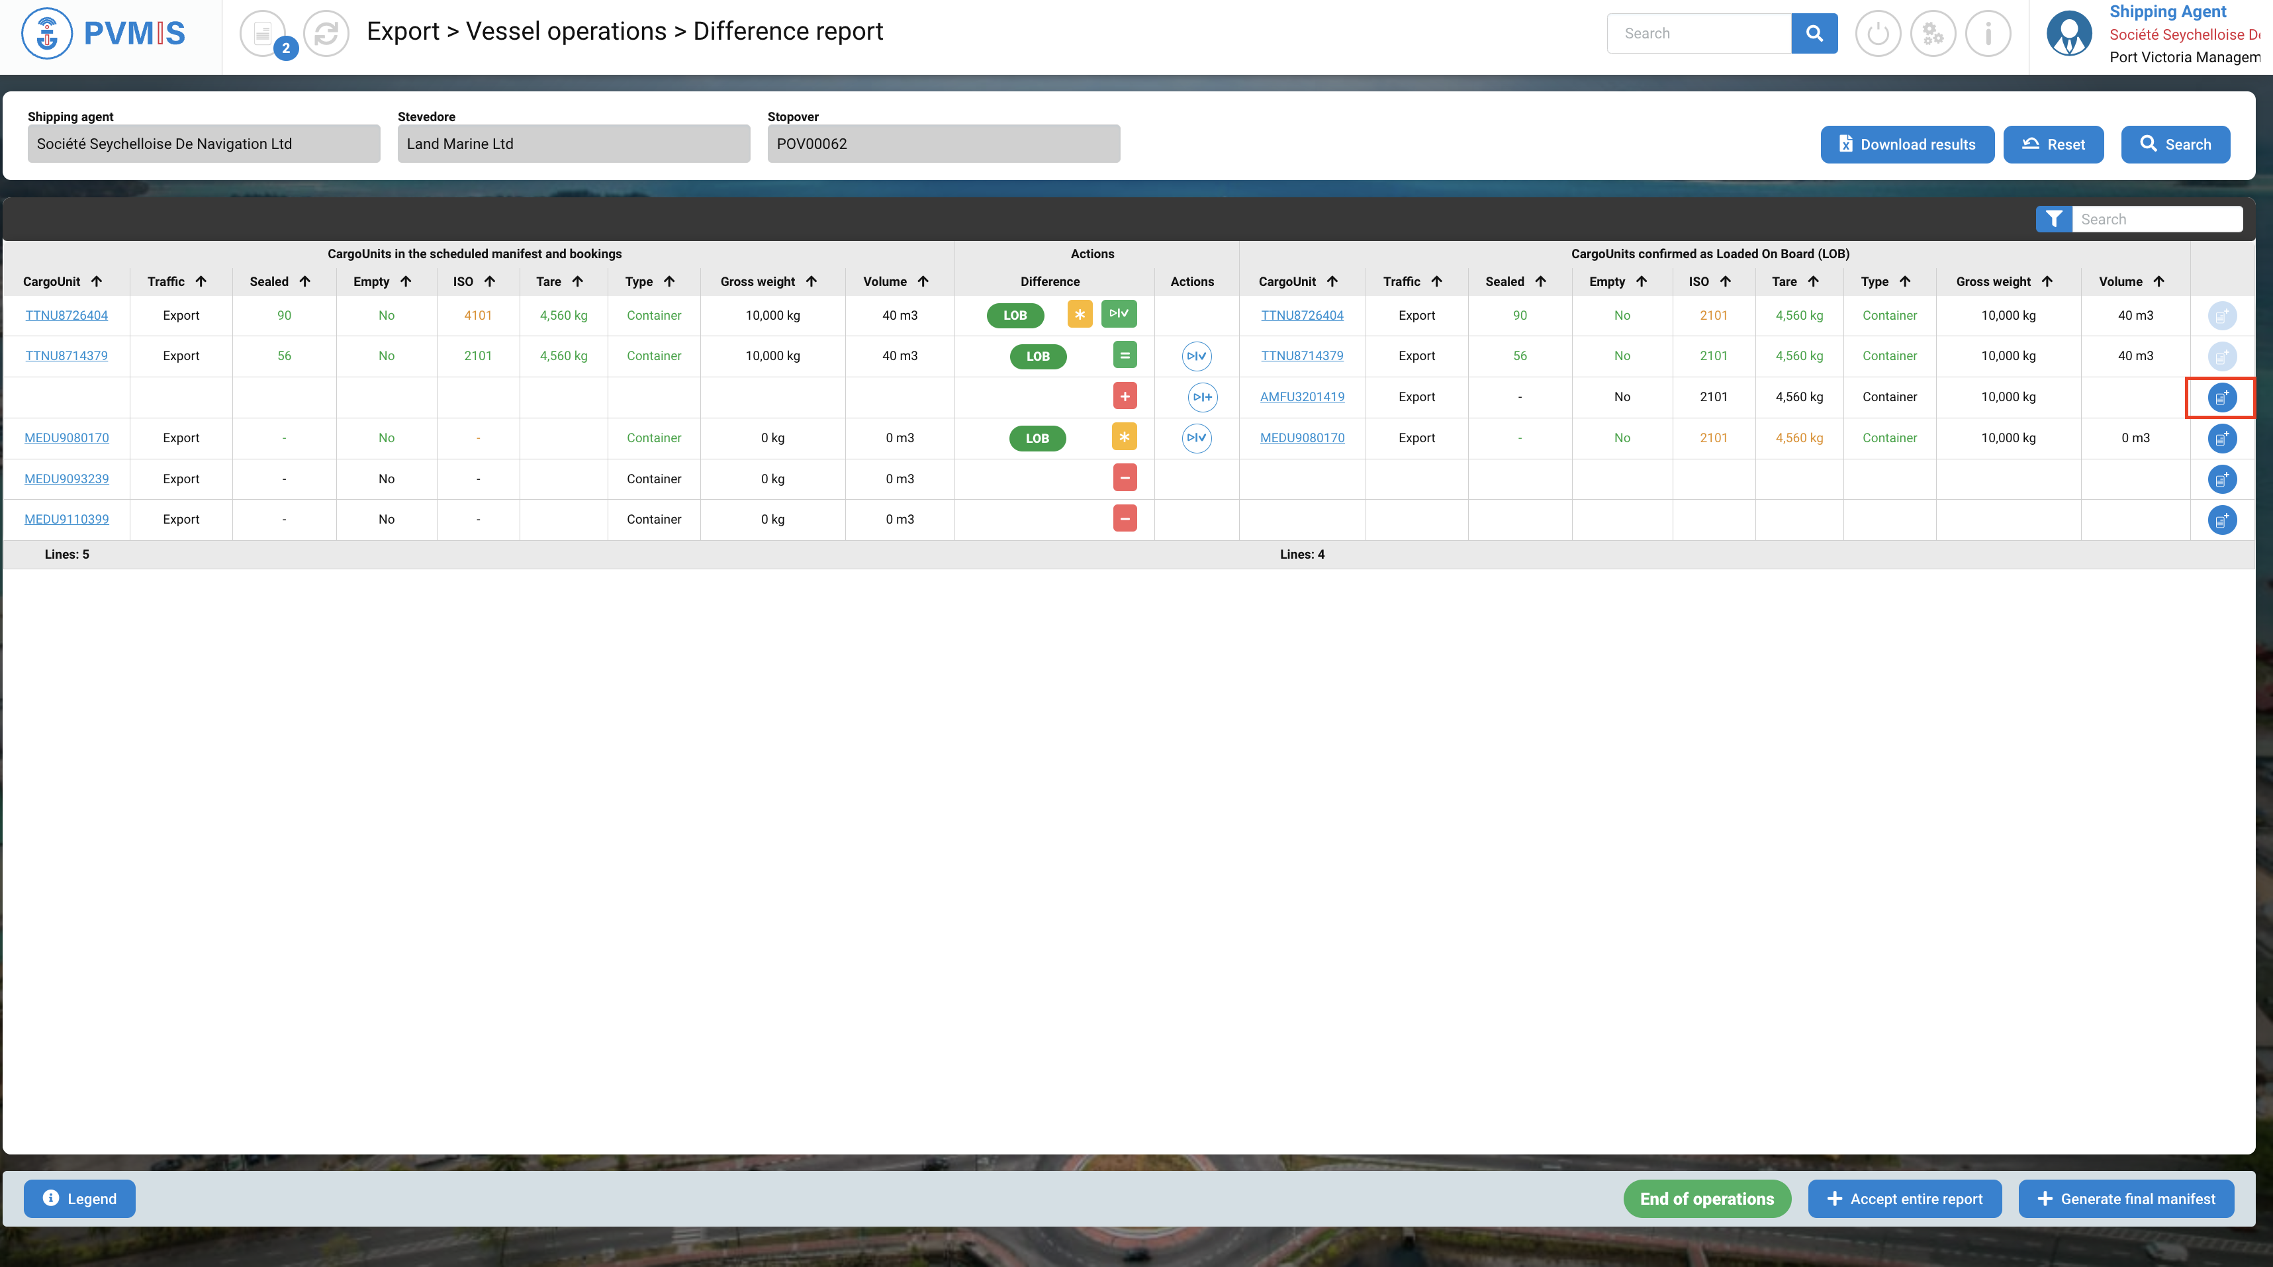
Task: Click the documents icon with badge 2
Action: pos(263,34)
